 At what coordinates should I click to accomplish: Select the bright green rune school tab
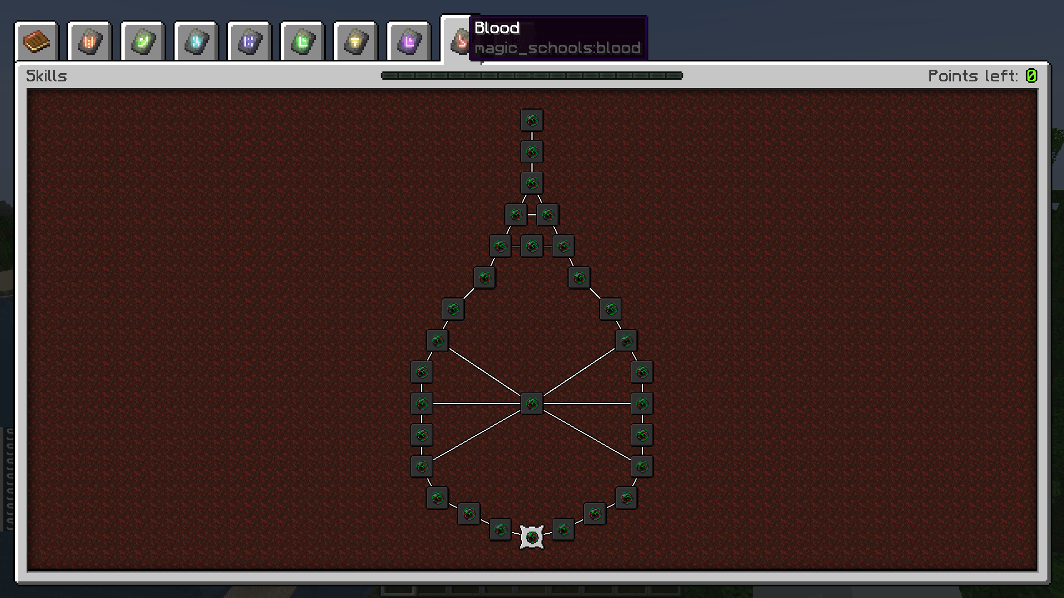coord(301,40)
